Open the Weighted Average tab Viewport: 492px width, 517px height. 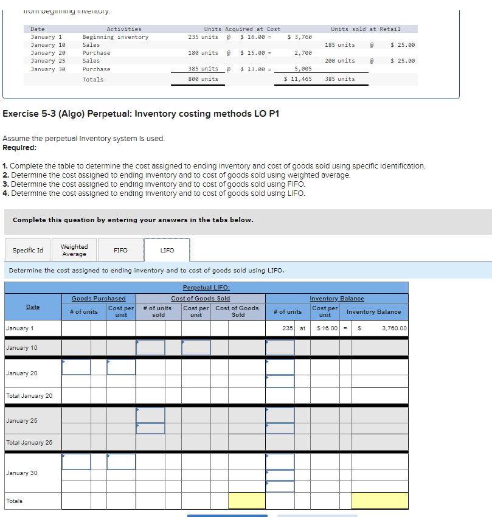tap(74, 249)
